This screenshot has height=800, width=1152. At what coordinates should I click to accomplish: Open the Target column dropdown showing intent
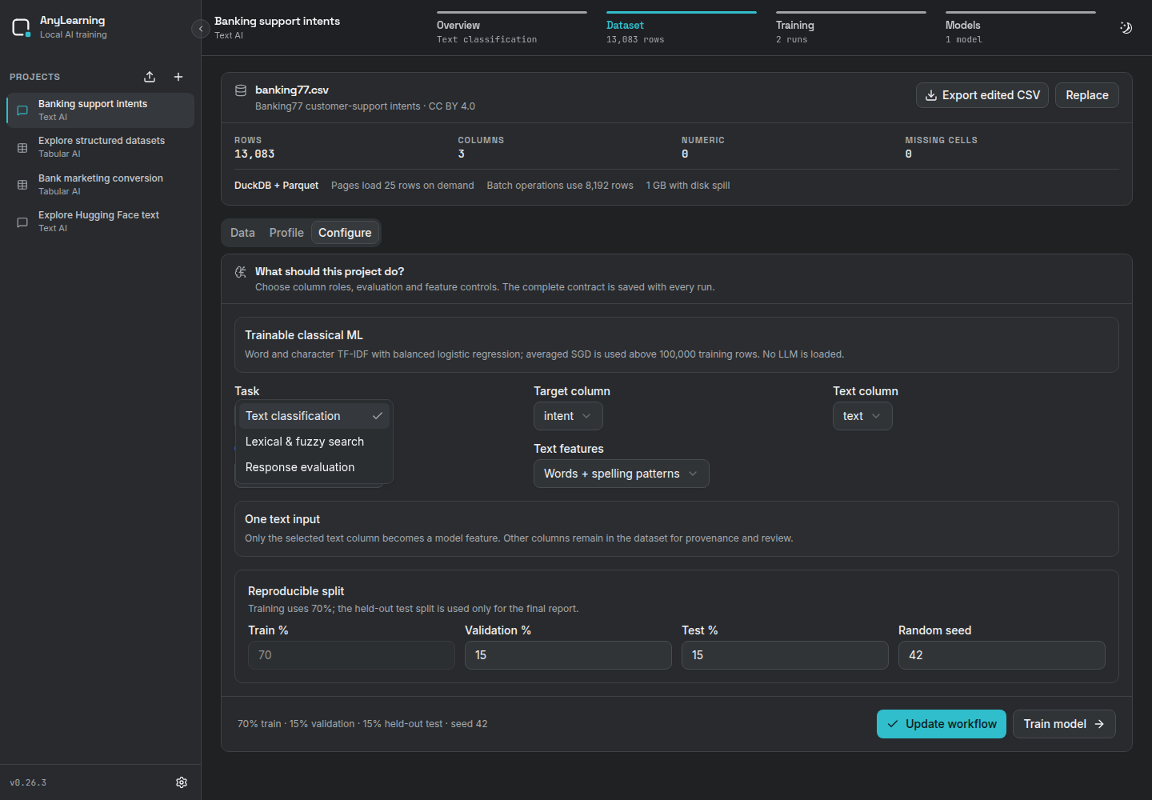(x=568, y=416)
